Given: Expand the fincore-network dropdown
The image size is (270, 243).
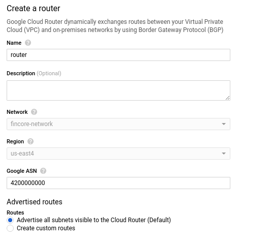Looking at the screenshot, I should (118, 124).
